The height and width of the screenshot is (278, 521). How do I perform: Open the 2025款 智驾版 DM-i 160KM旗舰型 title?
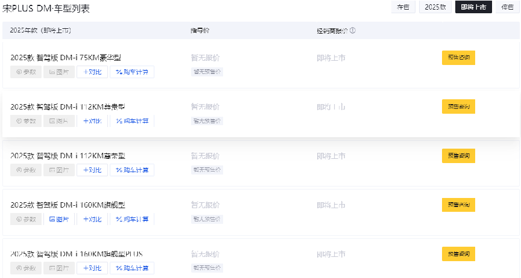pos(68,205)
